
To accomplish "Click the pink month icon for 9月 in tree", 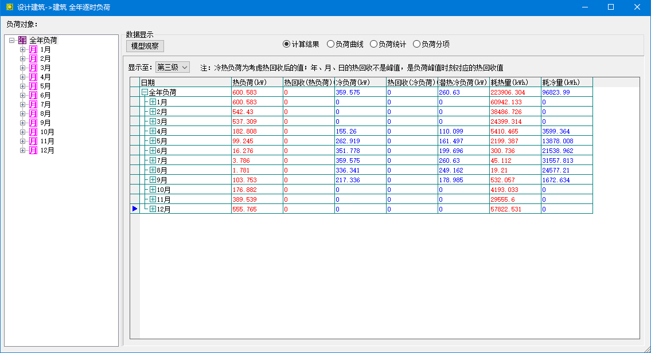I will [x=33, y=123].
